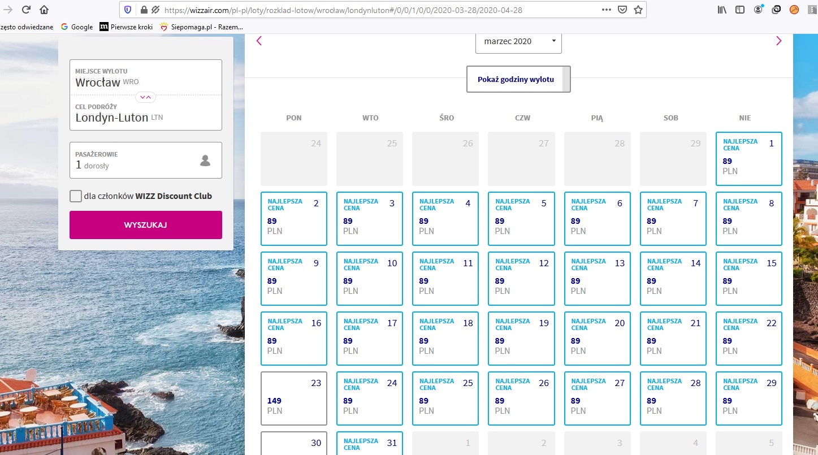This screenshot has width=818, height=455.
Task: Select March 1 fare of 89 PLN
Action: click(x=749, y=159)
